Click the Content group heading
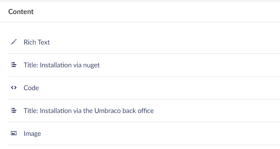The image size is (280, 149). click(21, 12)
